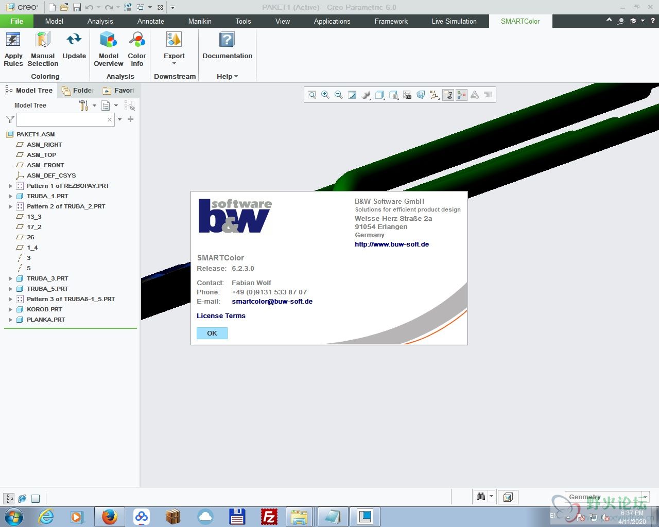Screen dimensions: 659x527
Task: Expand Pattern 1 of REZBOPAY.PRT
Action: (10, 186)
